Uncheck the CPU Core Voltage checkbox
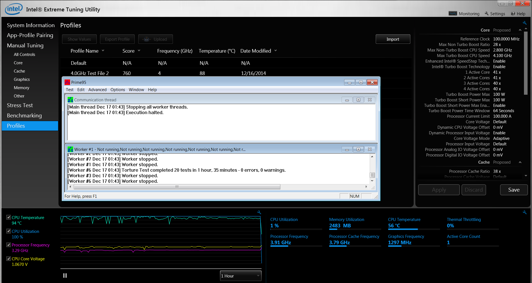The image size is (532, 283). tap(9, 259)
